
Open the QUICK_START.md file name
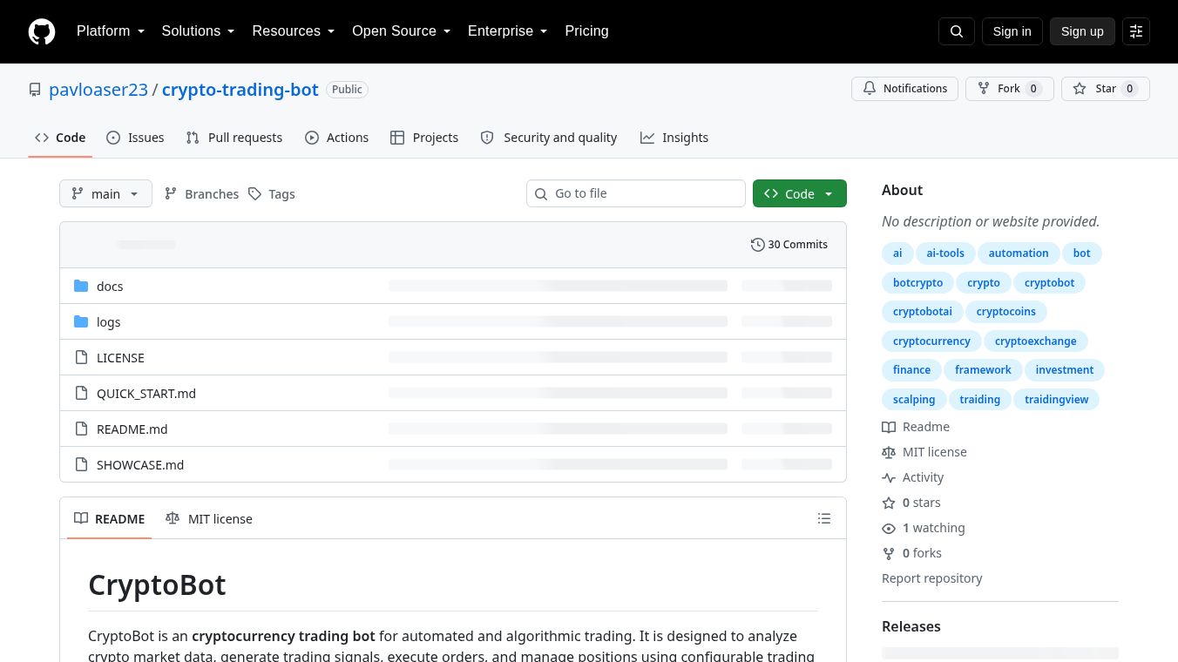tap(146, 393)
